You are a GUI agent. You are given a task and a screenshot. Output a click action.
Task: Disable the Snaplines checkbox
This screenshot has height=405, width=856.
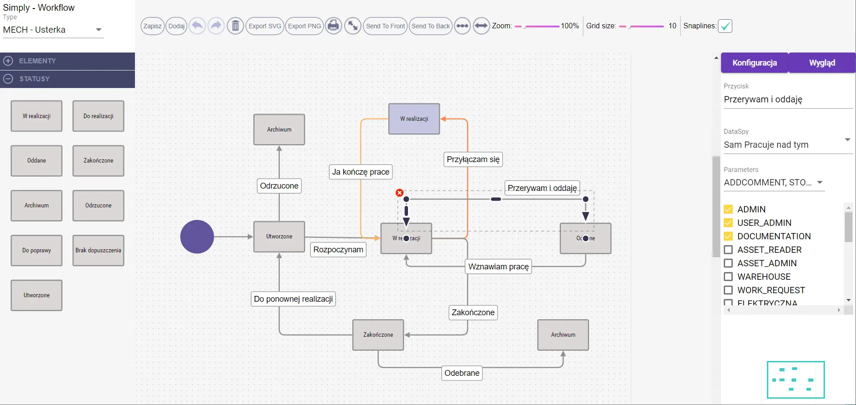[725, 26]
